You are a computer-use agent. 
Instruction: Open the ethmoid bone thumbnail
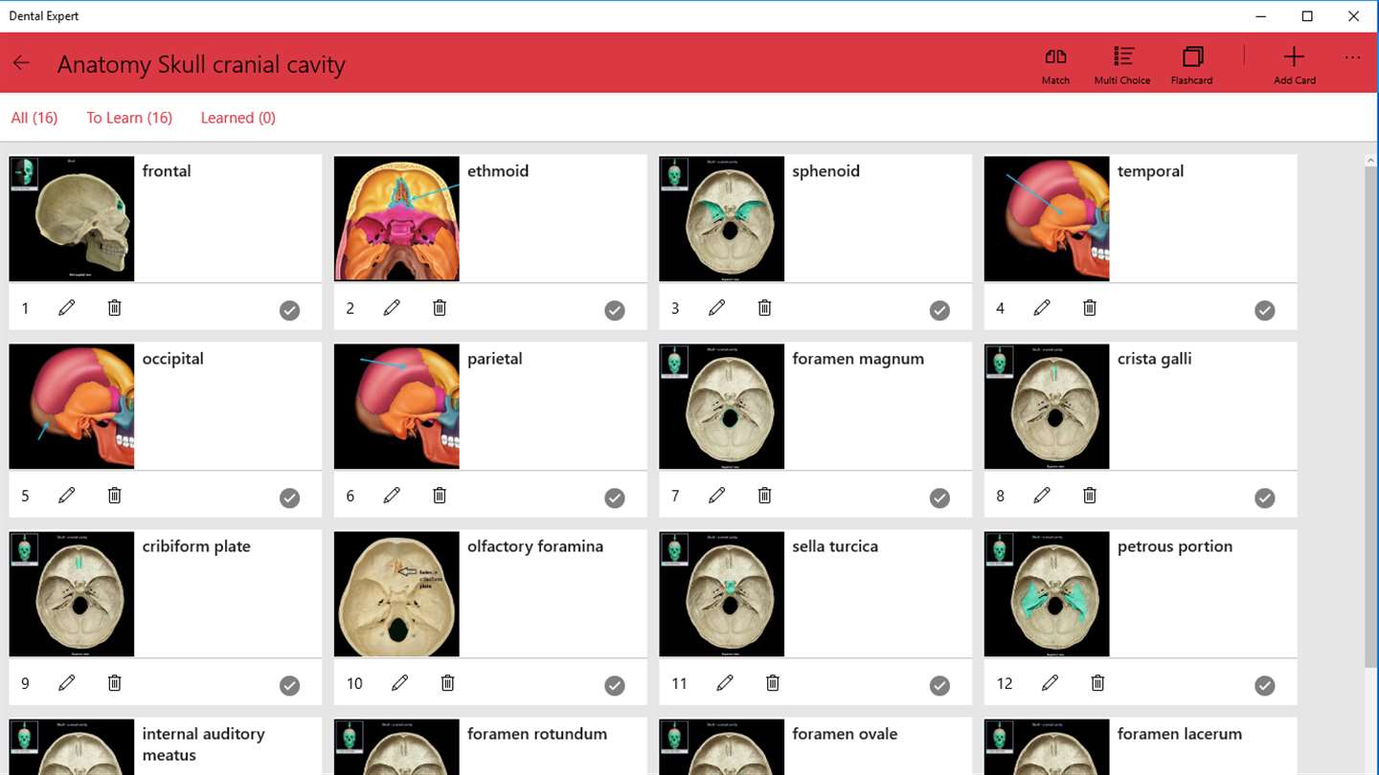(x=396, y=219)
